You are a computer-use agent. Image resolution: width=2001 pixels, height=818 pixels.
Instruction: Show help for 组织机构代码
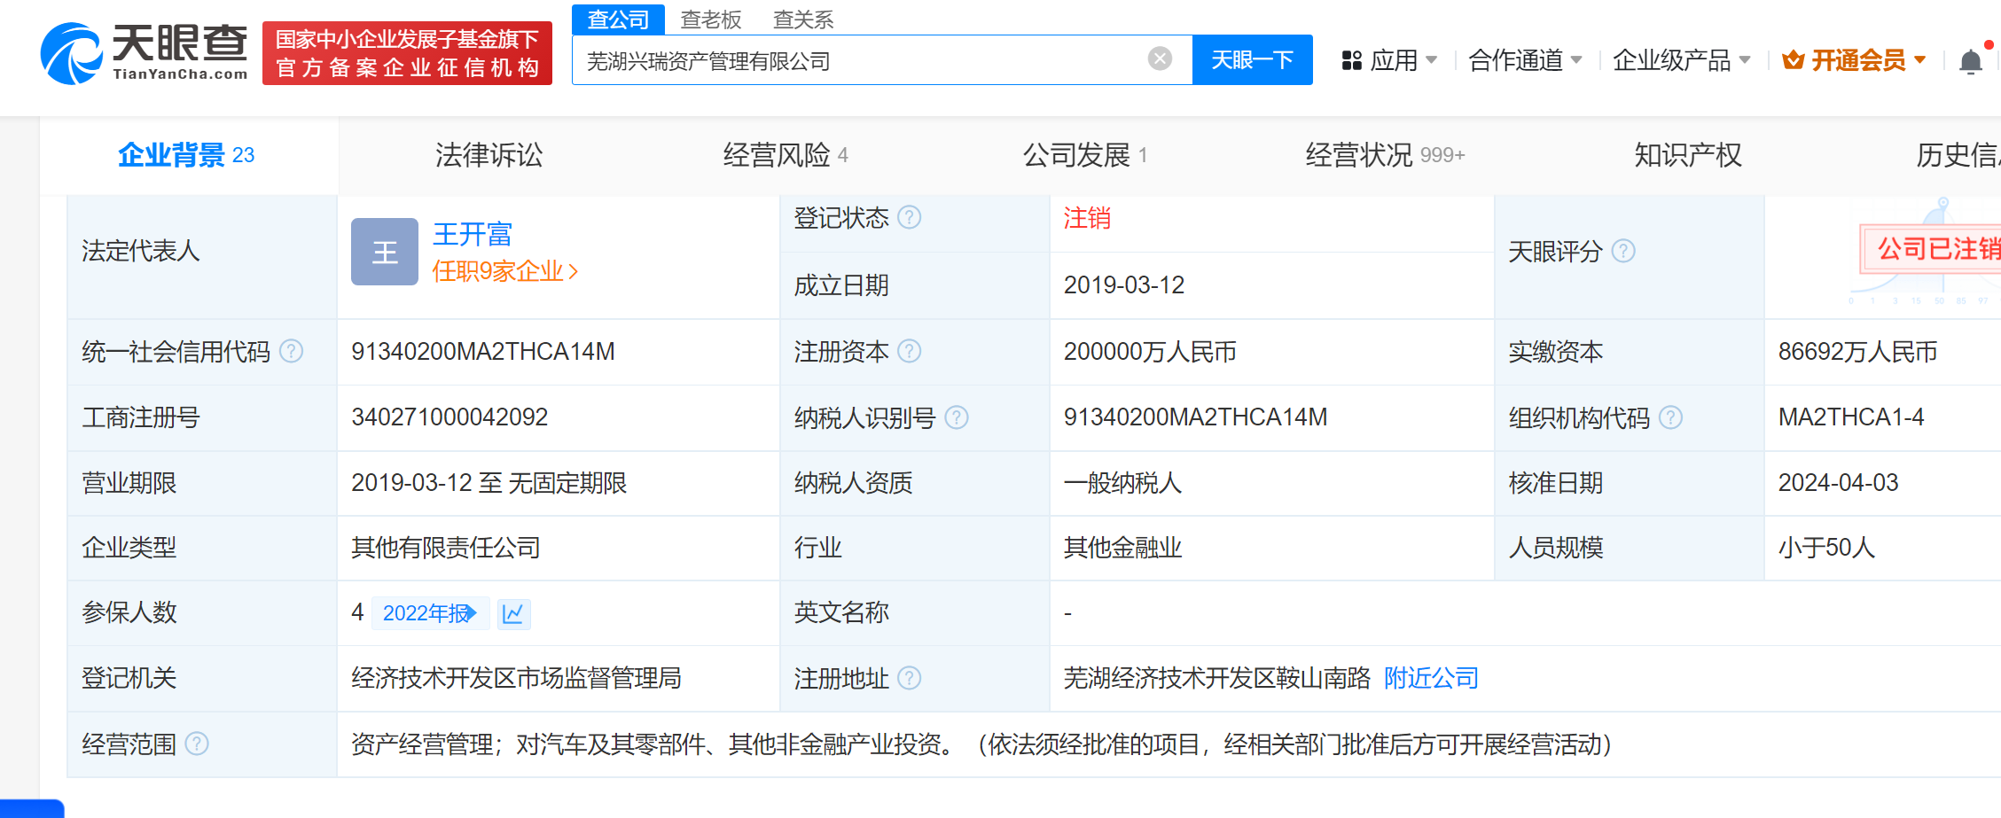coord(1670,417)
